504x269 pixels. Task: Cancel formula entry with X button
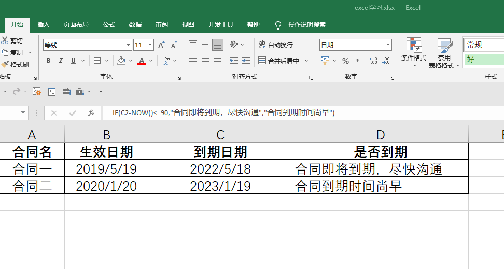[x=54, y=113]
